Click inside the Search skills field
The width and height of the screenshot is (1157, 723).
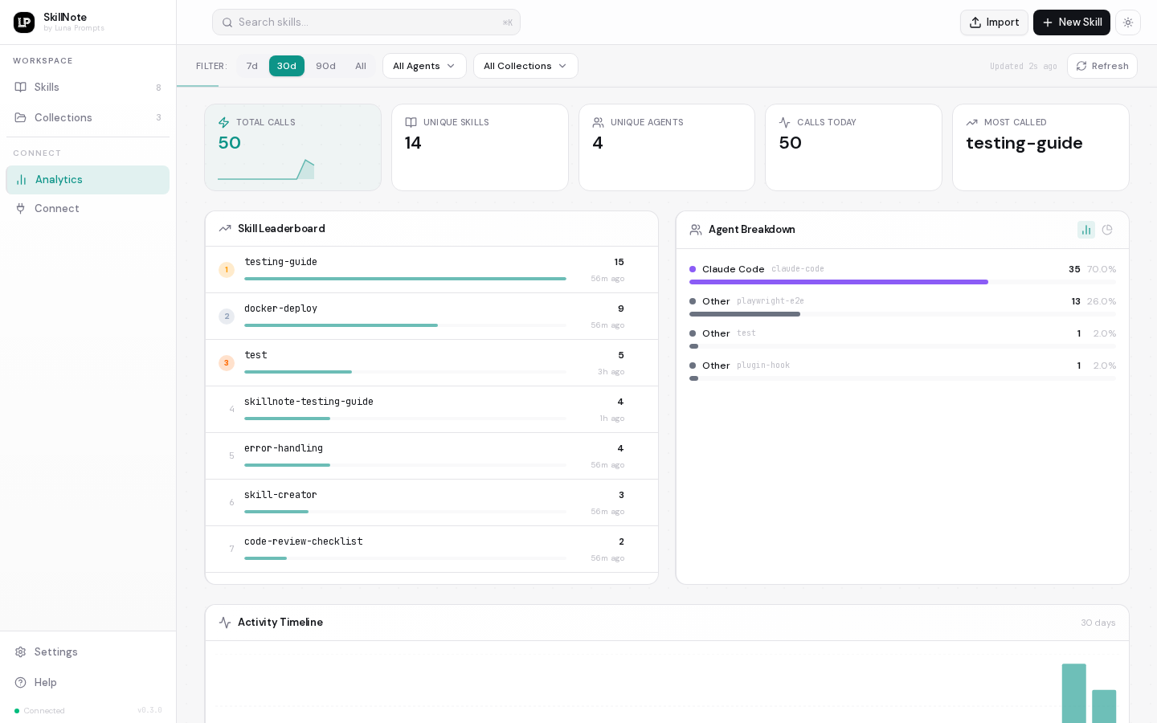tap(366, 22)
